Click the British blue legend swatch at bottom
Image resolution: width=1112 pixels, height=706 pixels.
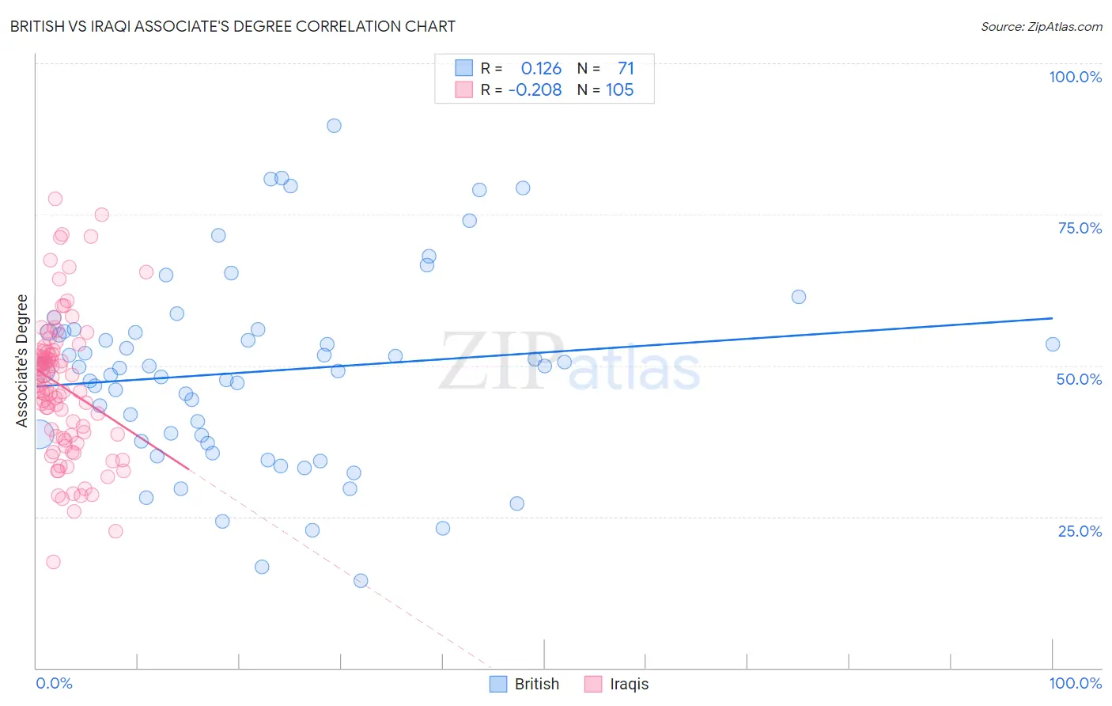point(497,684)
